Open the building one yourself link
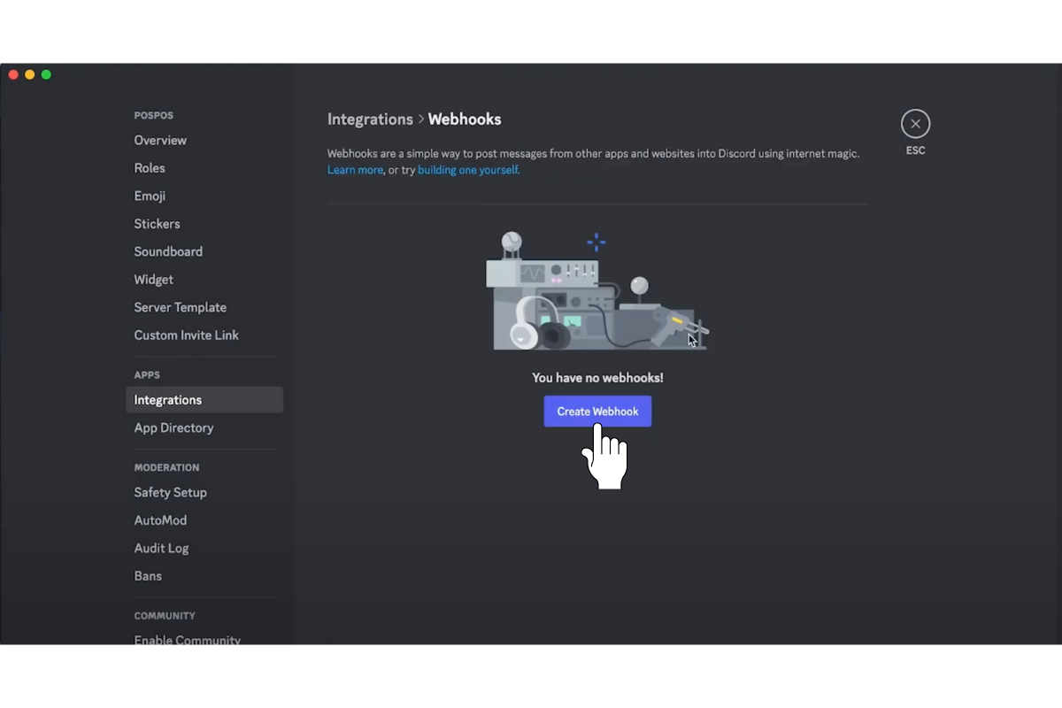 tap(468, 170)
